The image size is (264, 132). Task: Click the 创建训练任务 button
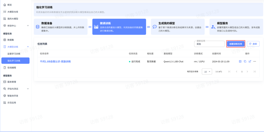tap(236, 44)
